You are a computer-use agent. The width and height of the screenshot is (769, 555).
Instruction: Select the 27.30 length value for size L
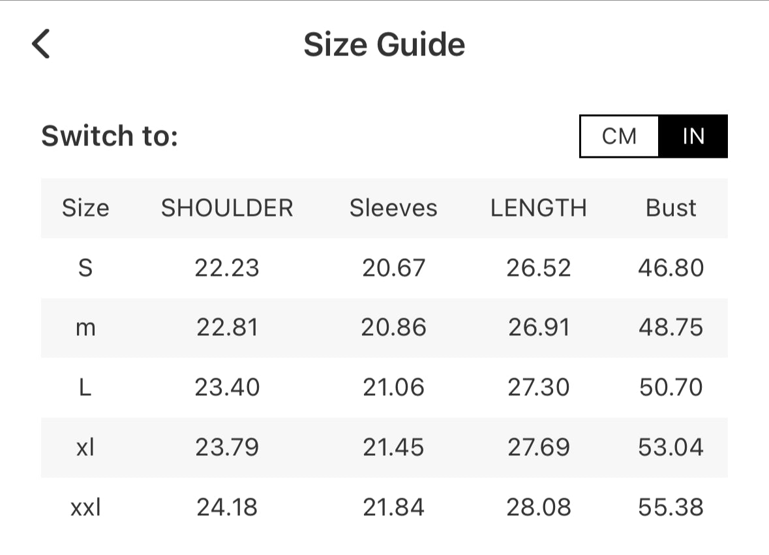[539, 387]
